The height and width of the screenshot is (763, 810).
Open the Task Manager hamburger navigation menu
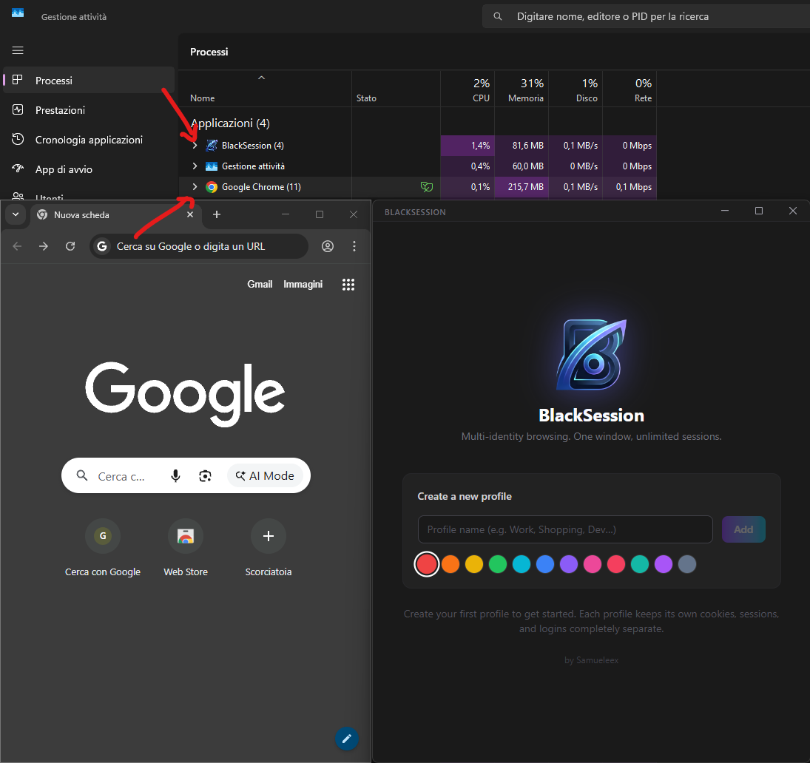(18, 50)
